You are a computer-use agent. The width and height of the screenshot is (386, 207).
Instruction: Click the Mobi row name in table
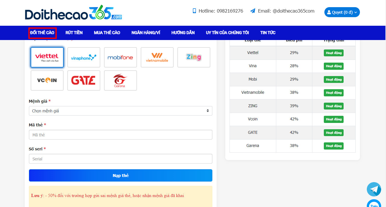[x=253, y=79]
